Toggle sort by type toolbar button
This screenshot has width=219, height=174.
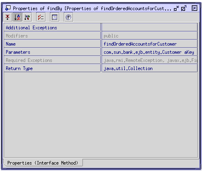click(27, 17)
